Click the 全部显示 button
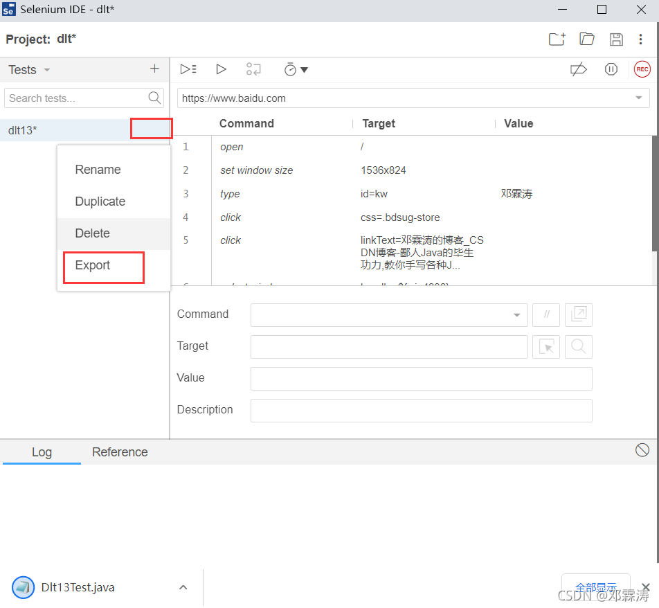Image resolution: width=659 pixels, height=608 pixels. coord(596,587)
